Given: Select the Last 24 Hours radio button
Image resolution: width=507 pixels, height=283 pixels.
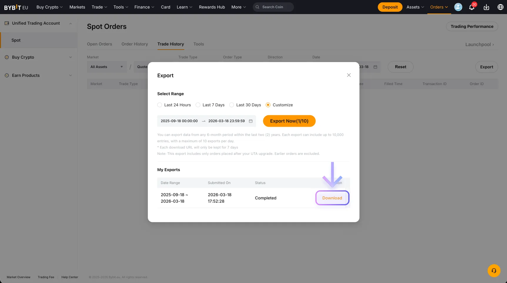Looking at the screenshot, I should coord(160,105).
